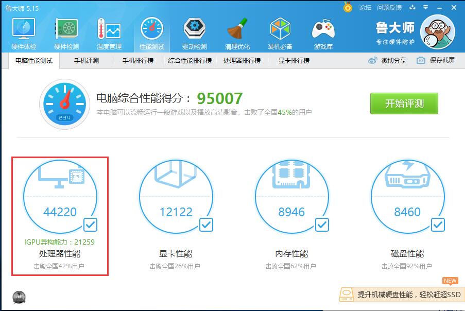Switch to the 处理器排行榜 tab
Viewport: 465px width, 311px height.
click(242, 60)
